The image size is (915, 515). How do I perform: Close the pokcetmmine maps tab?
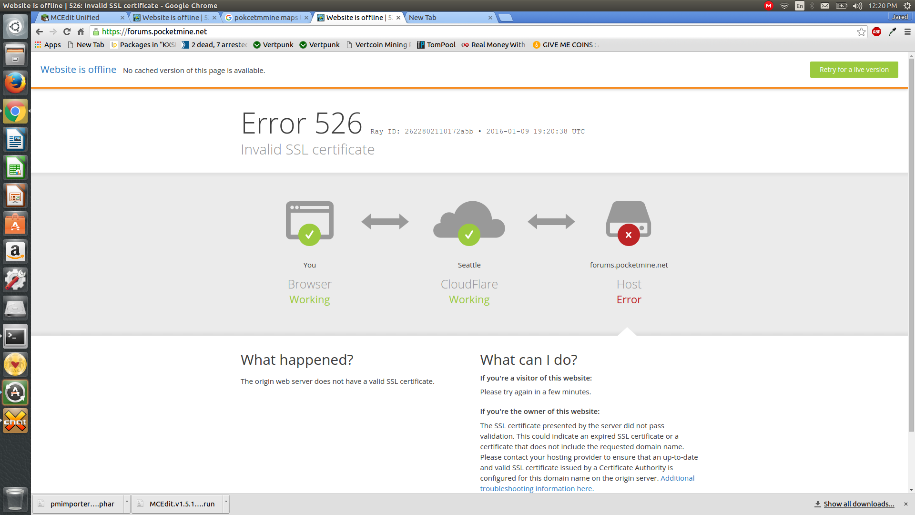[306, 18]
